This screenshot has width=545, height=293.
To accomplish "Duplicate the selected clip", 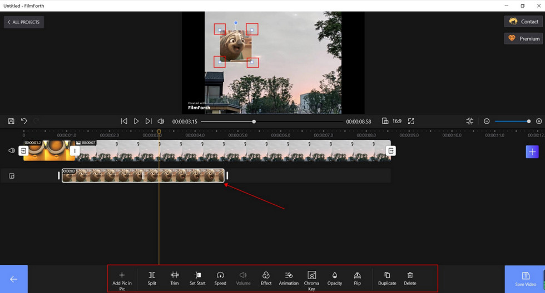I will tap(387, 279).
